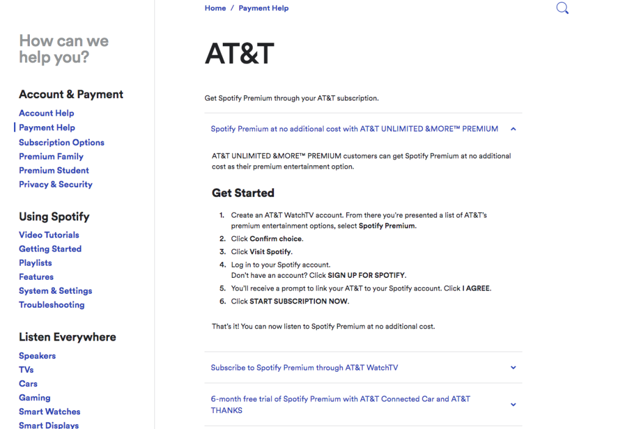Click the 'Log in to your Spotify account.' step
The image size is (625, 429).
tap(281, 265)
